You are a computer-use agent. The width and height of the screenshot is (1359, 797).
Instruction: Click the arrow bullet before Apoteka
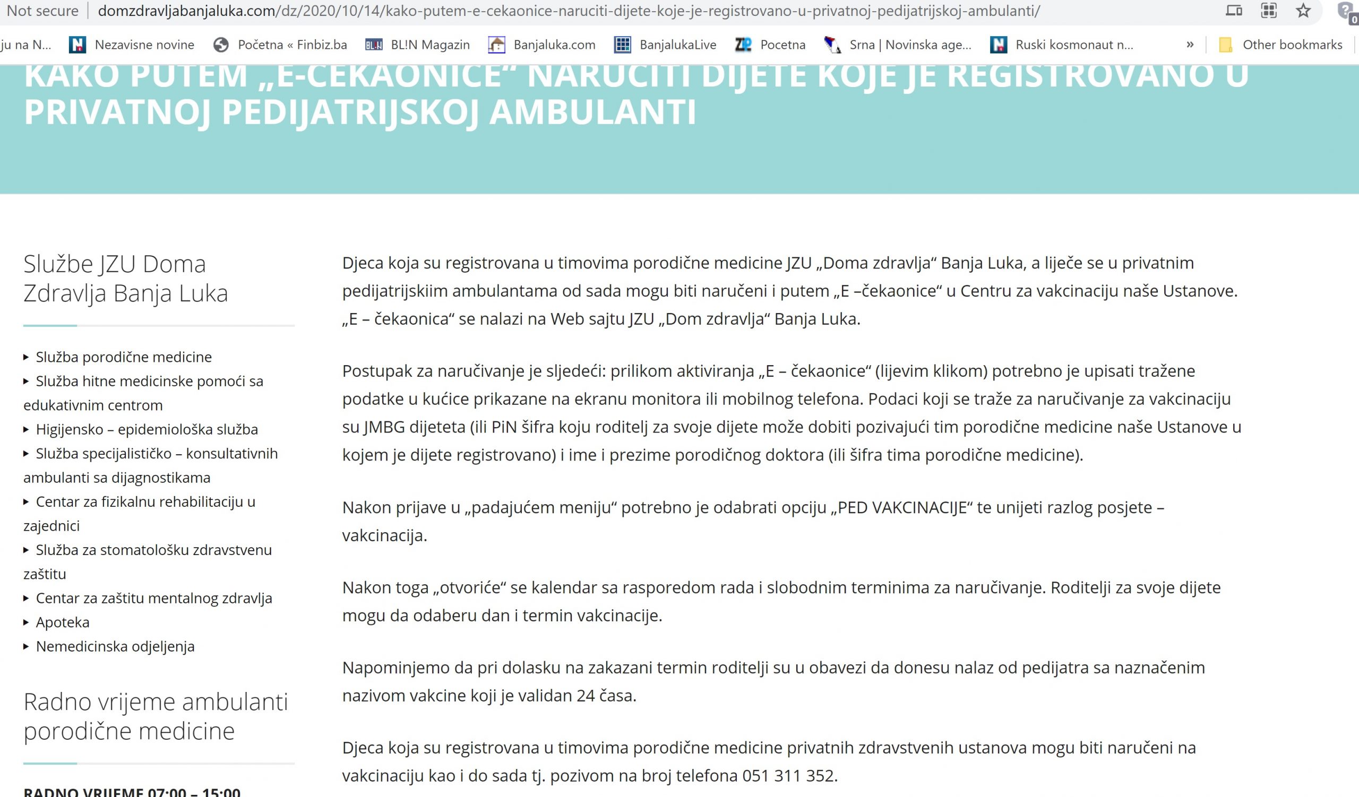[x=26, y=622]
